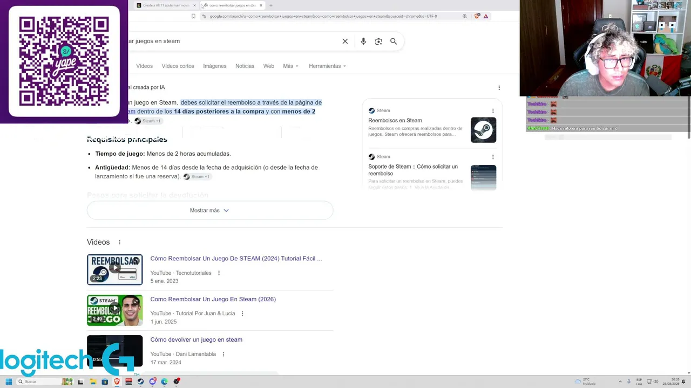Open options for the Dani Lamantabla video
Image resolution: width=691 pixels, height=388 pixels.
tap(223, 354)
